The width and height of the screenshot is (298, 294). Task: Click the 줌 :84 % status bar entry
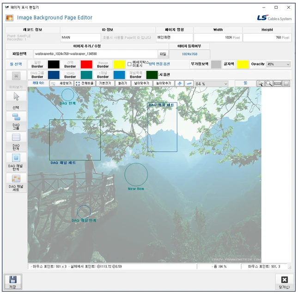[x=219, y=267]
